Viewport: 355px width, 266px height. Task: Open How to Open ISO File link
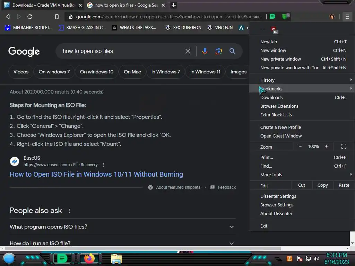point(96,175)
